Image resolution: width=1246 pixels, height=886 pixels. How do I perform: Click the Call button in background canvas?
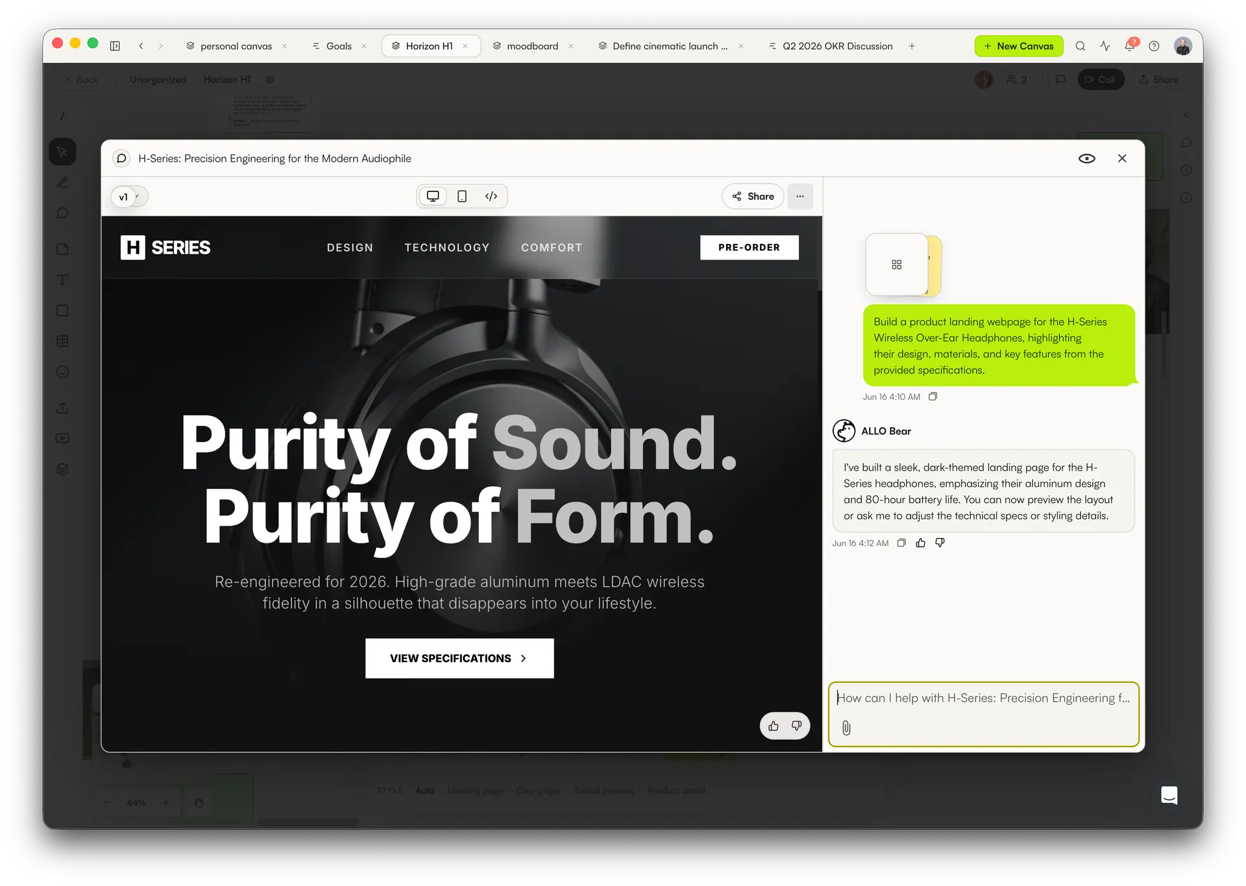point(1101,79)
